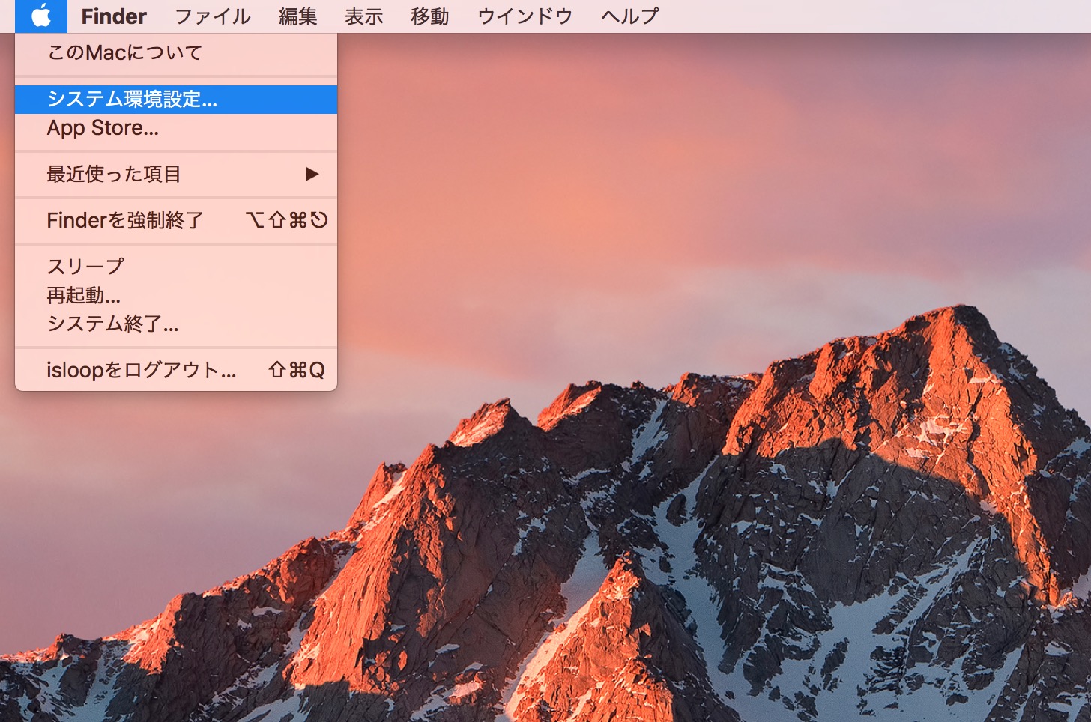Open the ウインドウ menu
The height and width of the screenshot is (722, 1091).
[x=525, y=16]
